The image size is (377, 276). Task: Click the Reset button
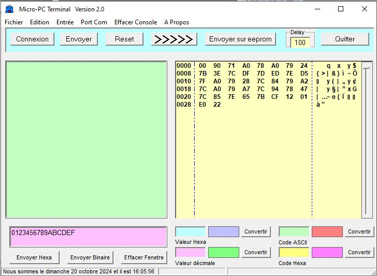(124, 39)
